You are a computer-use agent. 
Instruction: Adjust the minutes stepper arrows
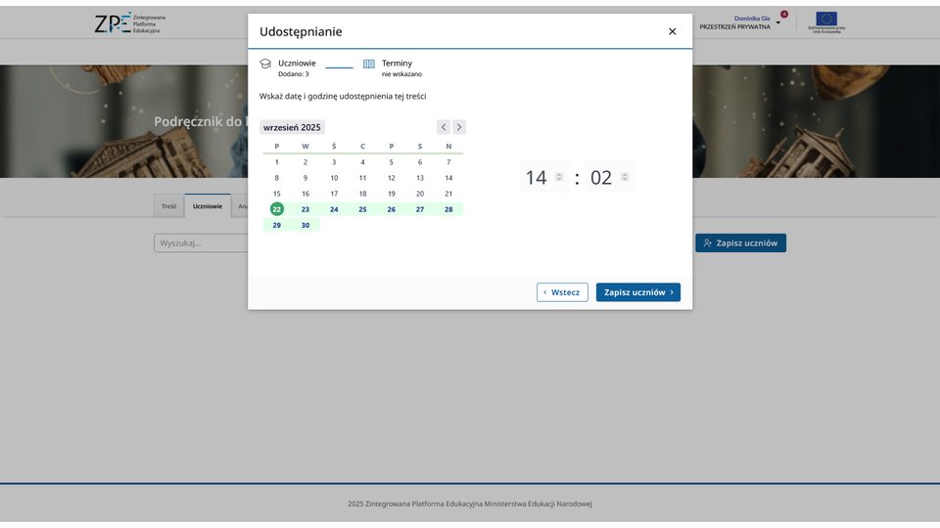pos(625,177)
